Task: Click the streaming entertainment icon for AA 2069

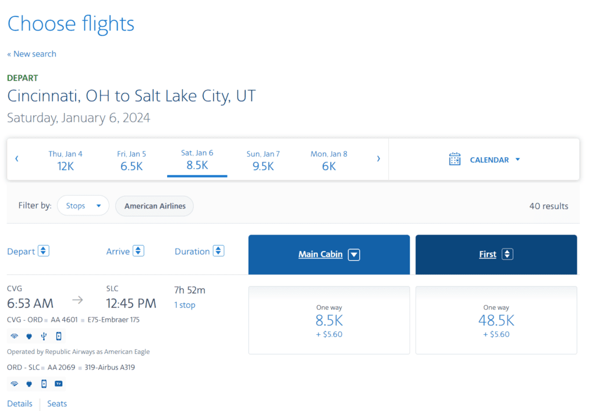Action: [44, 384]
